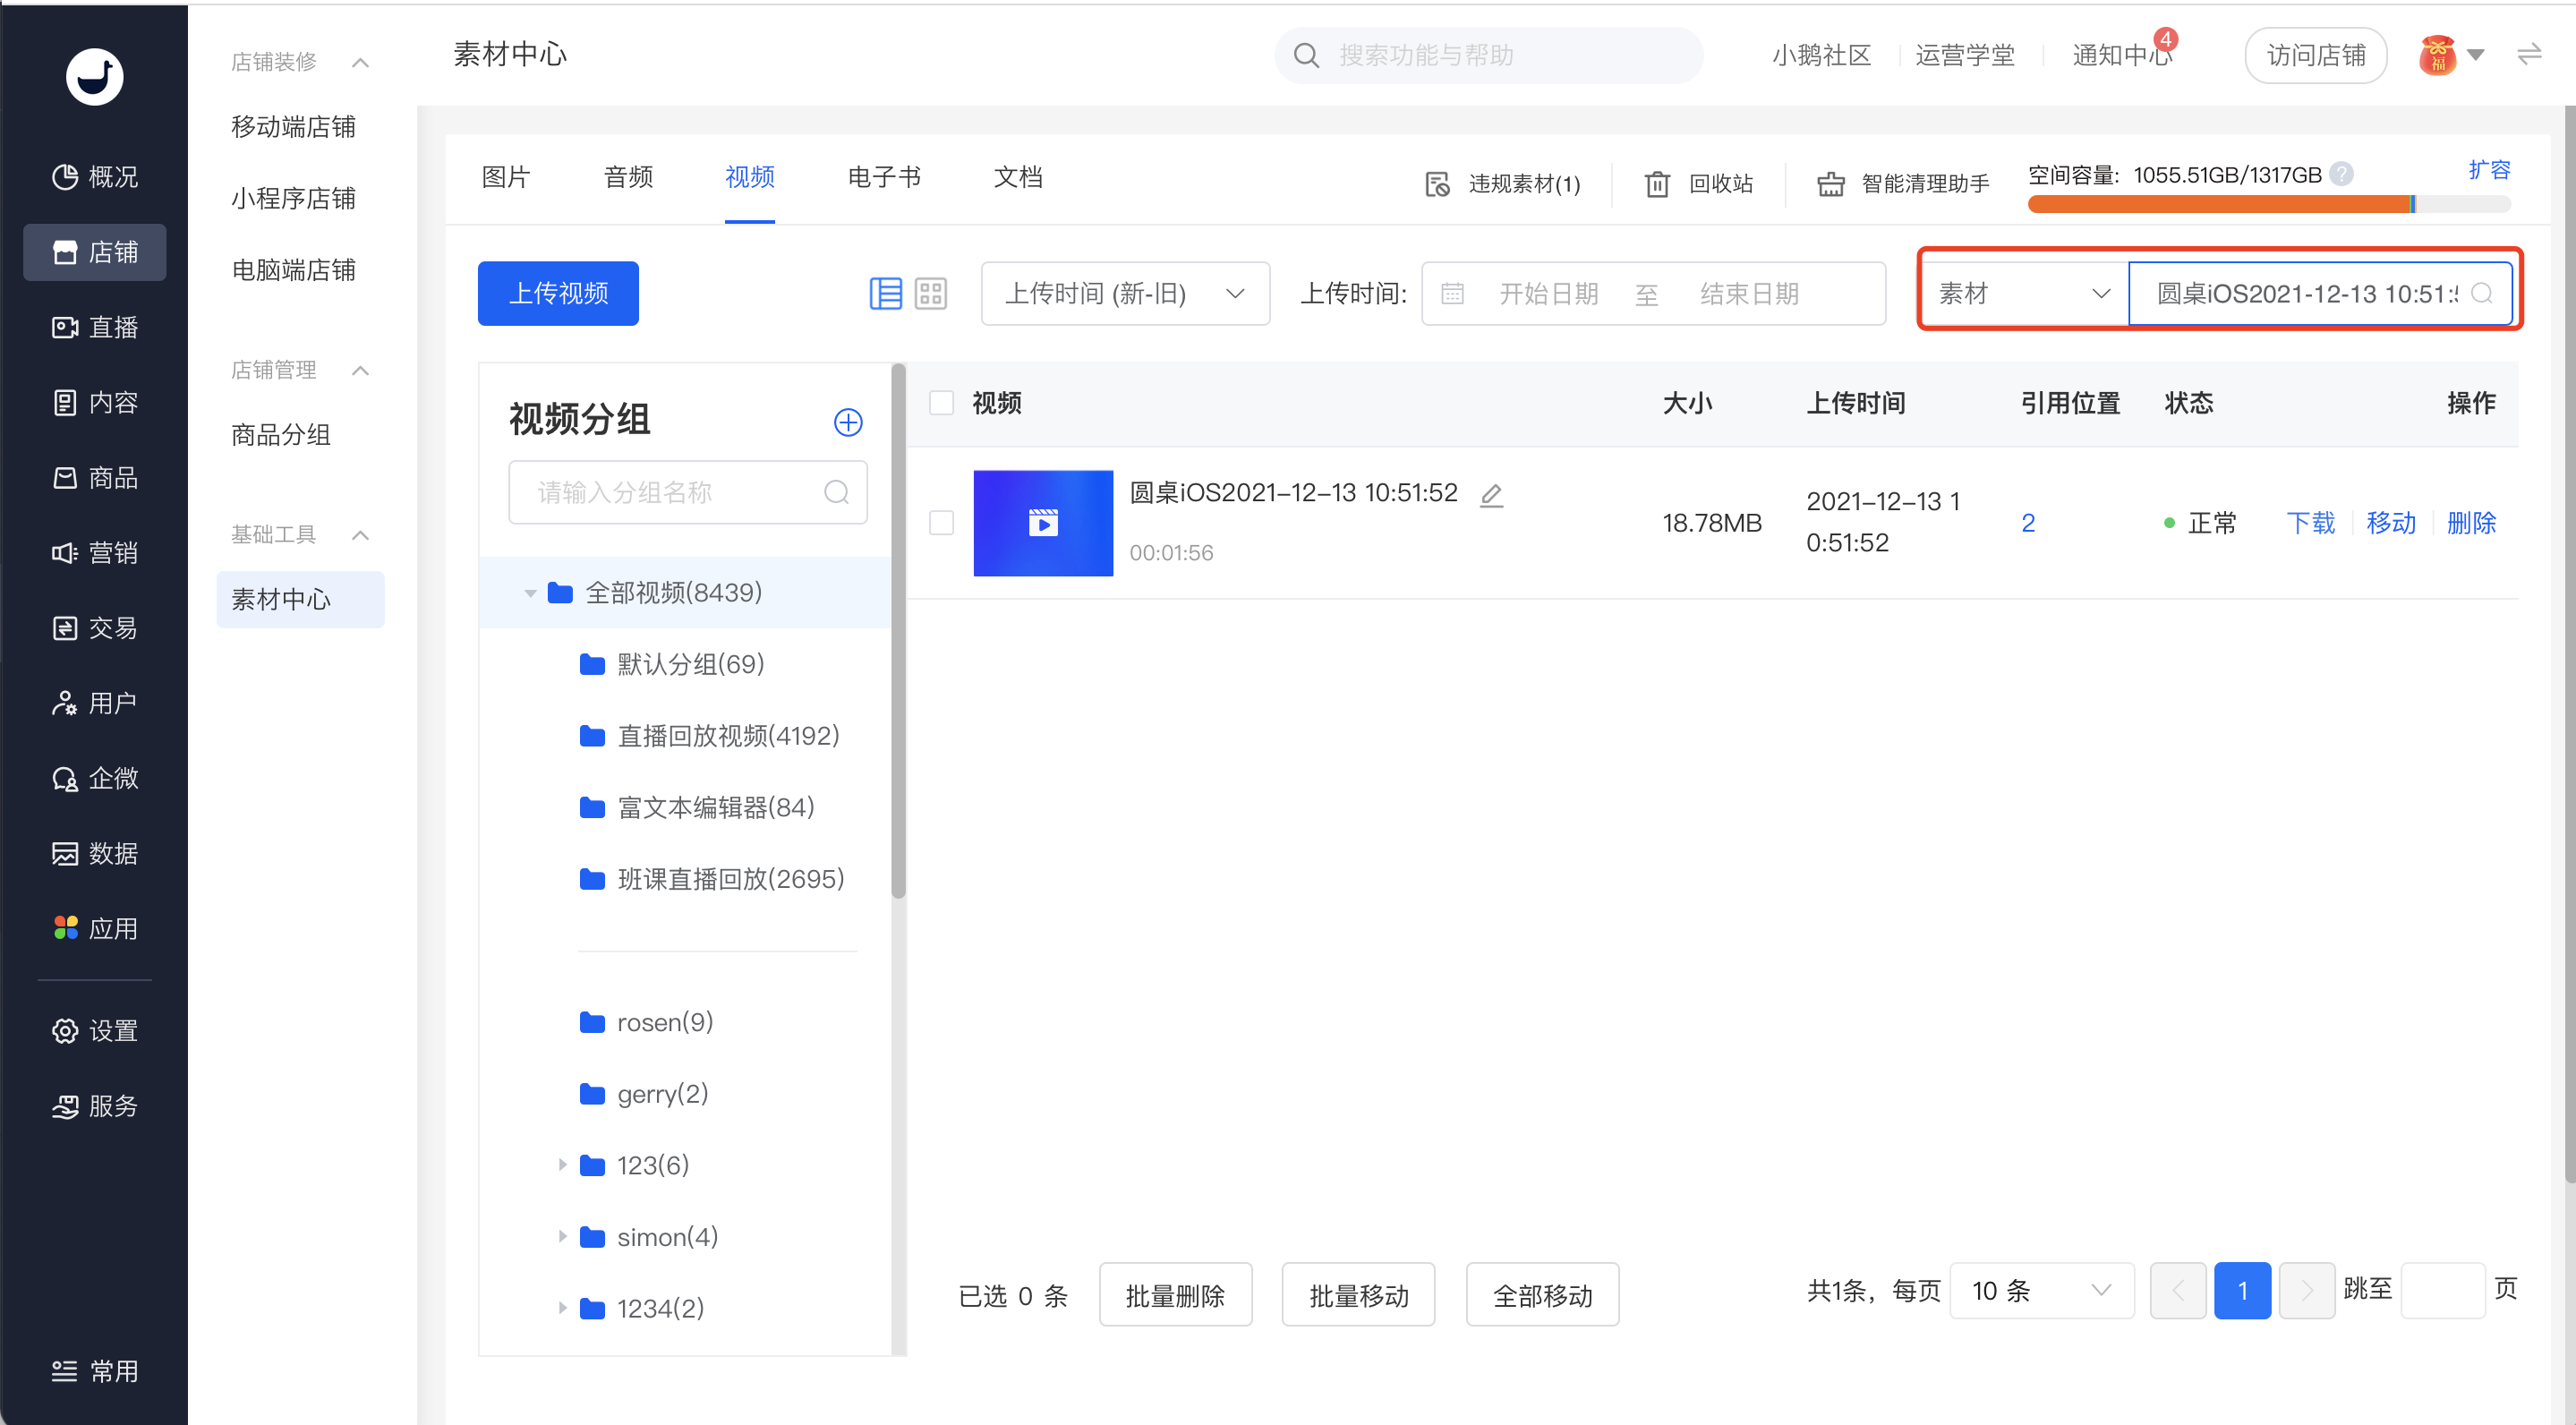Click the add video group plus icon
Screen dimensions: 2576x1425
[848, 422]
